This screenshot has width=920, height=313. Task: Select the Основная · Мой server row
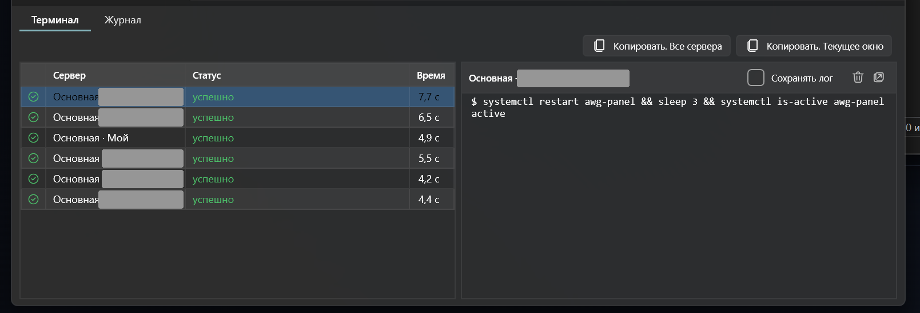pyautogui.click(x=238, y=138)
